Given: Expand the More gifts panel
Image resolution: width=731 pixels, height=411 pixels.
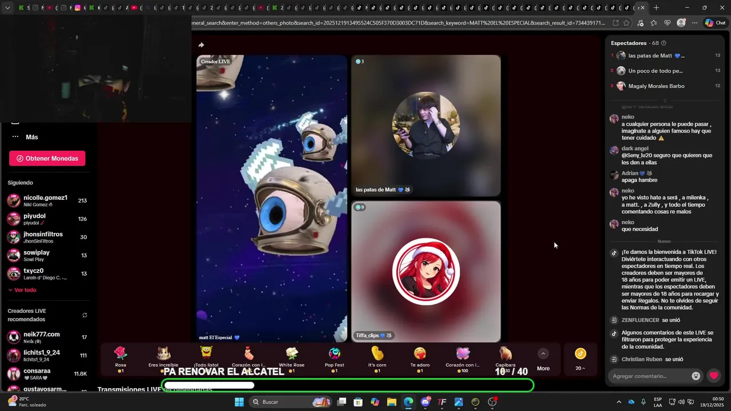Looking at the screenshot, I should click(x=543, y=360).
